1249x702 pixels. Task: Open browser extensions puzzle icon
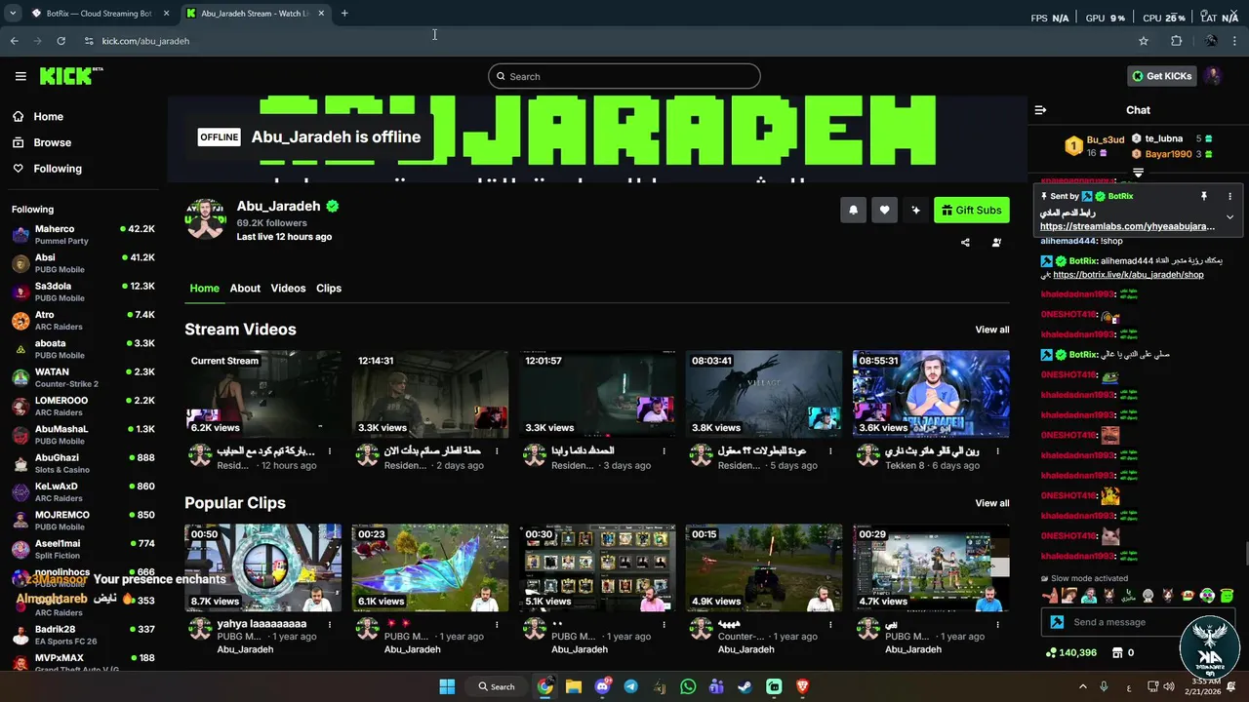click(x=1176, y=41)
